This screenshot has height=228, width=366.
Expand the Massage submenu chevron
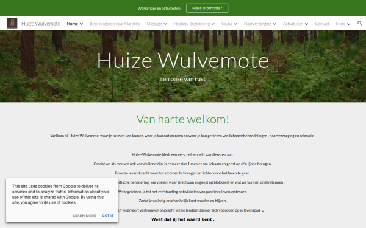(165, 24)
